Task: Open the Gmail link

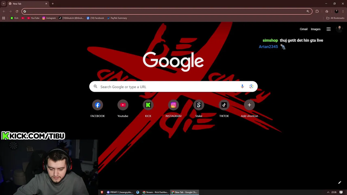Action: (x=304, y=29)
